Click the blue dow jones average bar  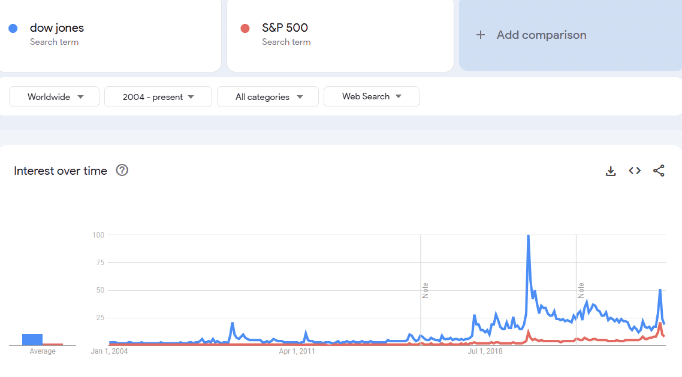click(x=32, y=339)
